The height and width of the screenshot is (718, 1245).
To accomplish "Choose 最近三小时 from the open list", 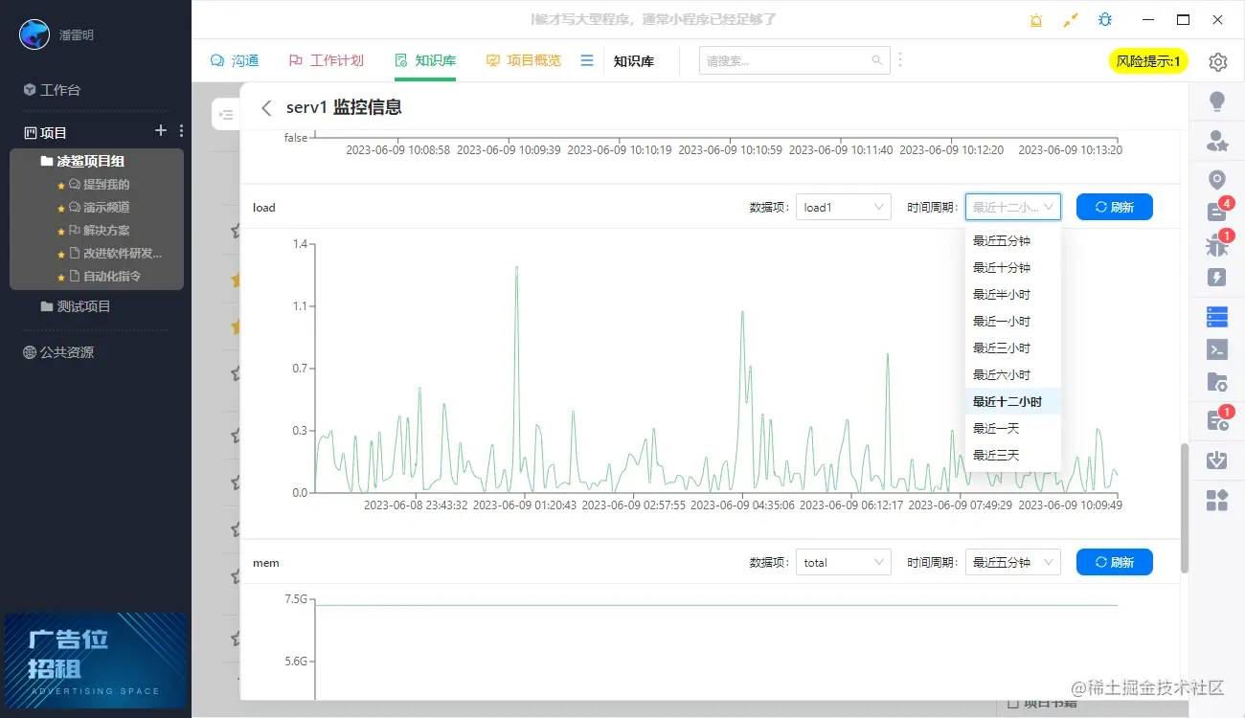I will (x=1013, y=348).
